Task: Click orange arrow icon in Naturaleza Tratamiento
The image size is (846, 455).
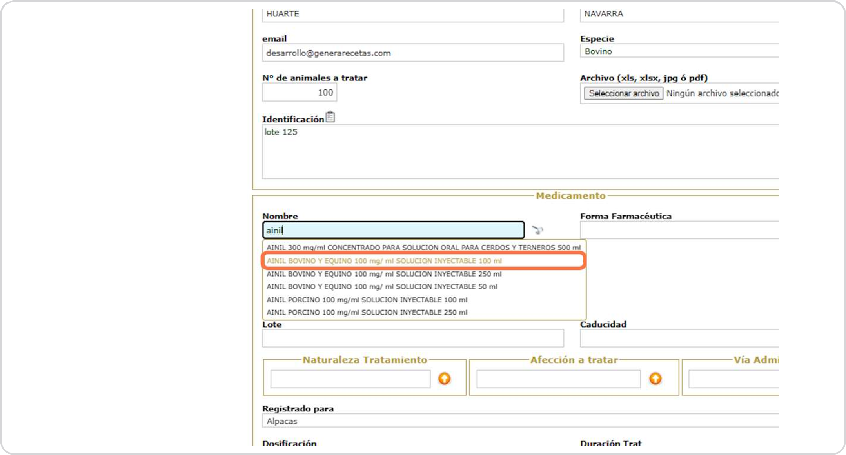Action: point(444,379)
